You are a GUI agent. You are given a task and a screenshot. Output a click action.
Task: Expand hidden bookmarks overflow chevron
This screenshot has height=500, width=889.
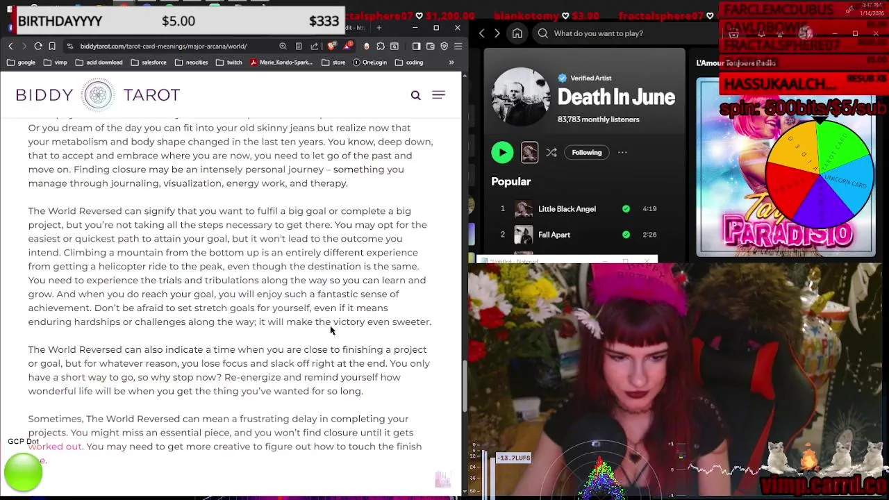tap(451, 62)
